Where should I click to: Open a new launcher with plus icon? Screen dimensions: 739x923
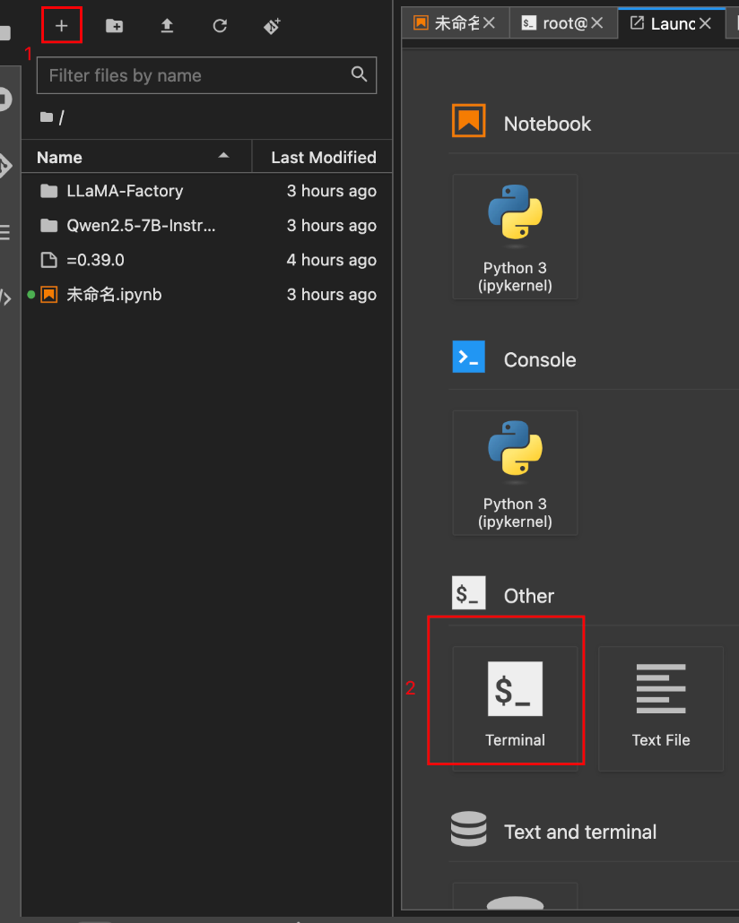[x=61, y=26]
